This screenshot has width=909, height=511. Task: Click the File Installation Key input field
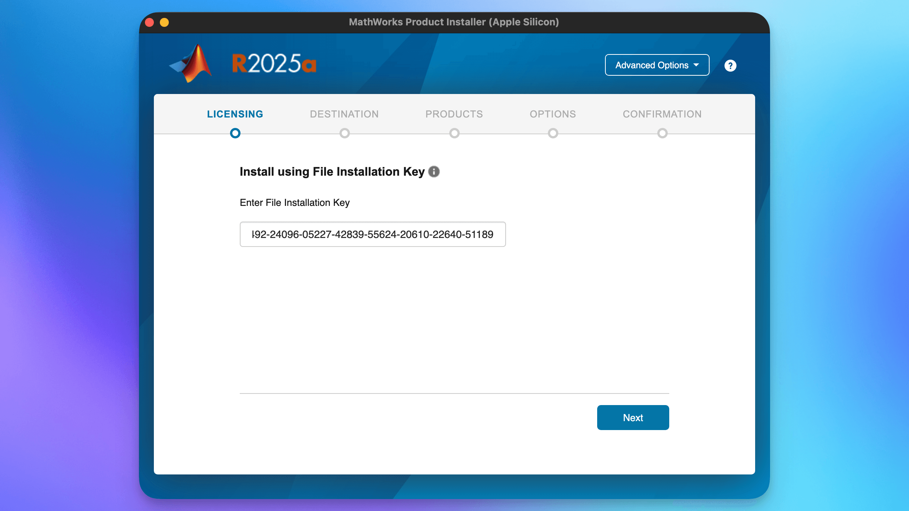373,234
